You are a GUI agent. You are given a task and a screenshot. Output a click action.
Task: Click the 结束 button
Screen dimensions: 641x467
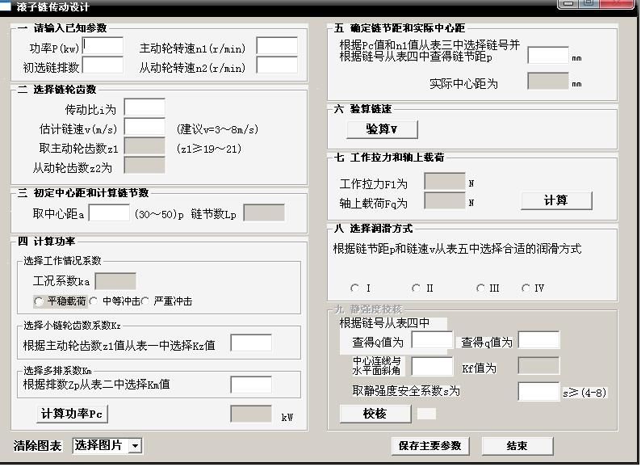[x=517, y=446]
